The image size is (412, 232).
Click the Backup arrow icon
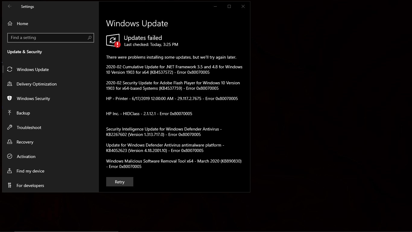point(10,113)
